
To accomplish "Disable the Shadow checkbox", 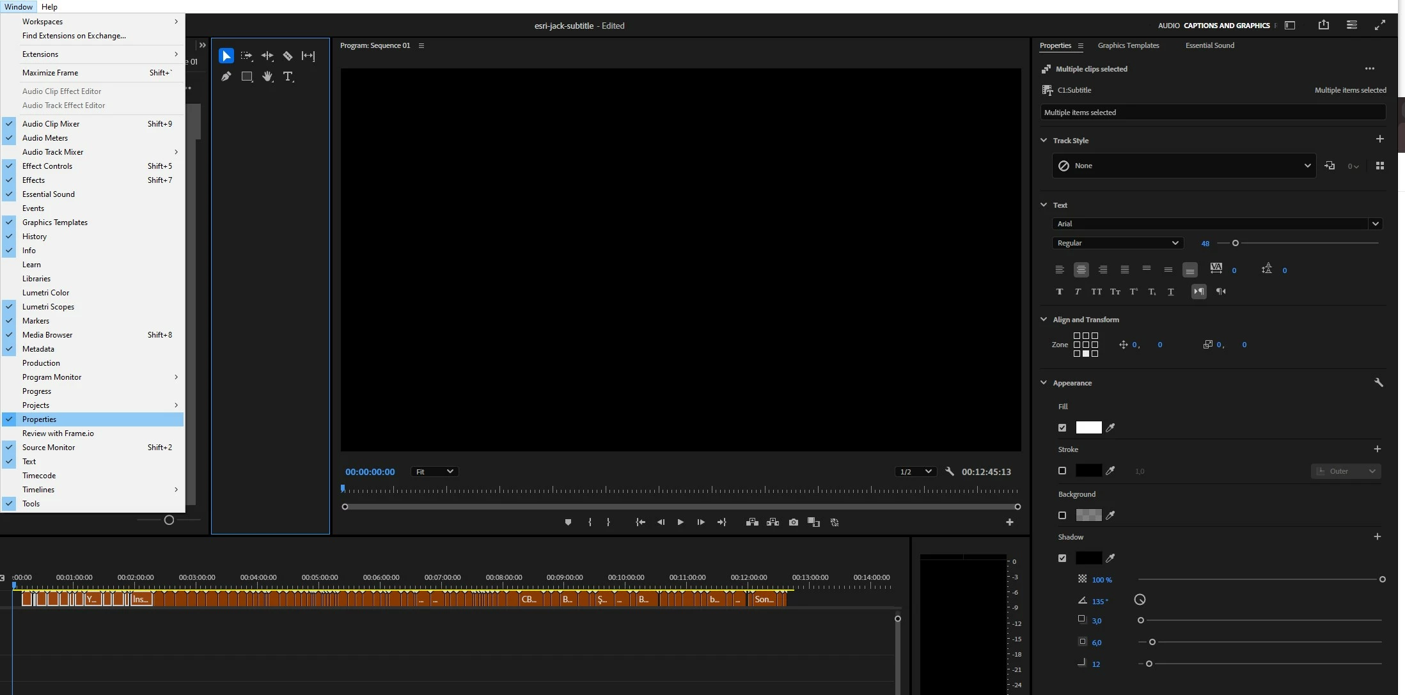I will click(x=1062, y=558).
